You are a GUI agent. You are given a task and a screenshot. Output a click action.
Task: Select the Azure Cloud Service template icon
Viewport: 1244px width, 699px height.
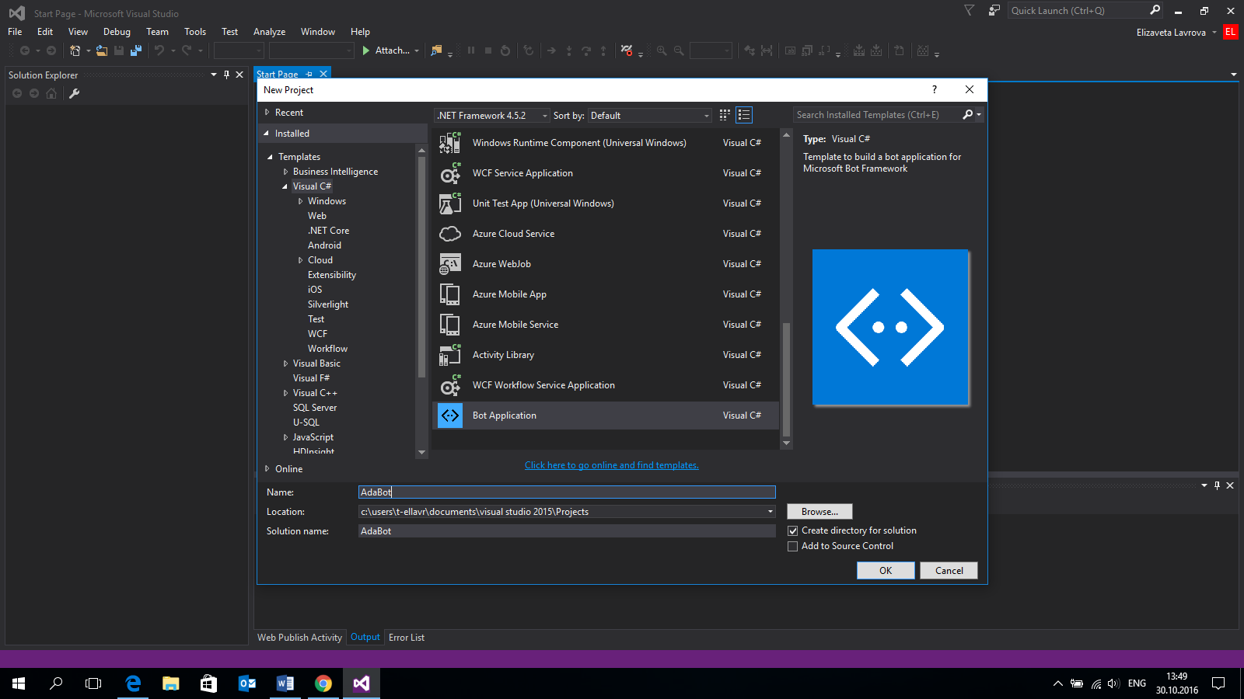[x=450, y=234]
